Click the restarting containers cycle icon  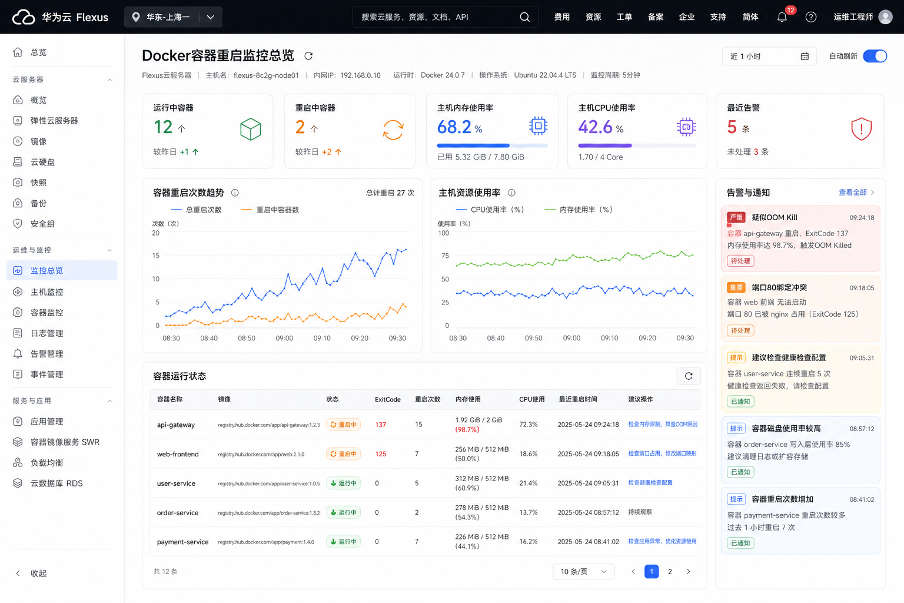tap(393, 130)
